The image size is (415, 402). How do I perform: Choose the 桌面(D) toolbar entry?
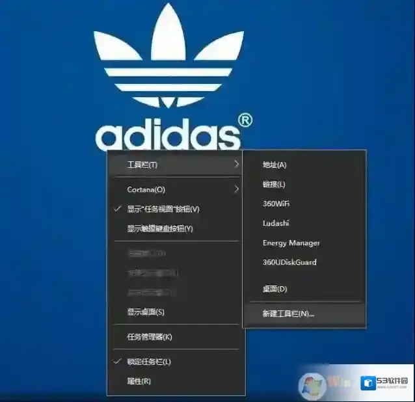[274, 289]
